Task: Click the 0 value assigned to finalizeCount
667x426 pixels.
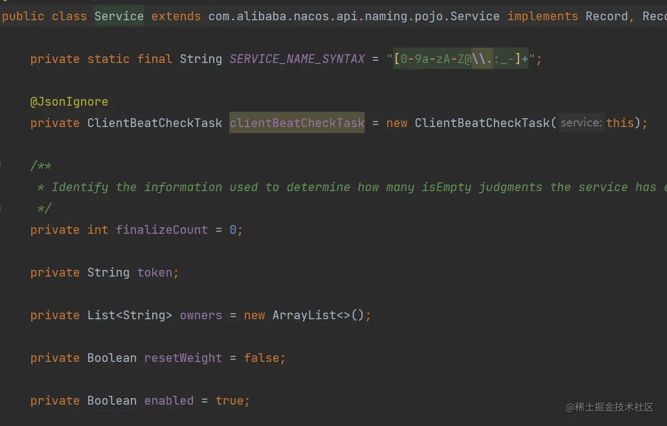Action: (x=233, y=230)
